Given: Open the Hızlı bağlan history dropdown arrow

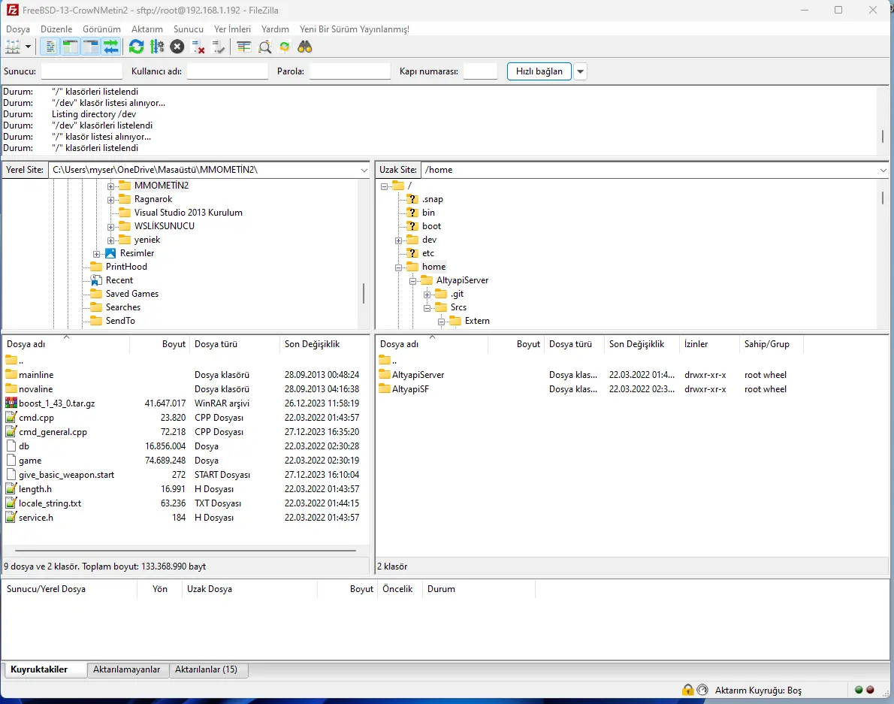Looking at the screenshot, I should pos(581,71).
